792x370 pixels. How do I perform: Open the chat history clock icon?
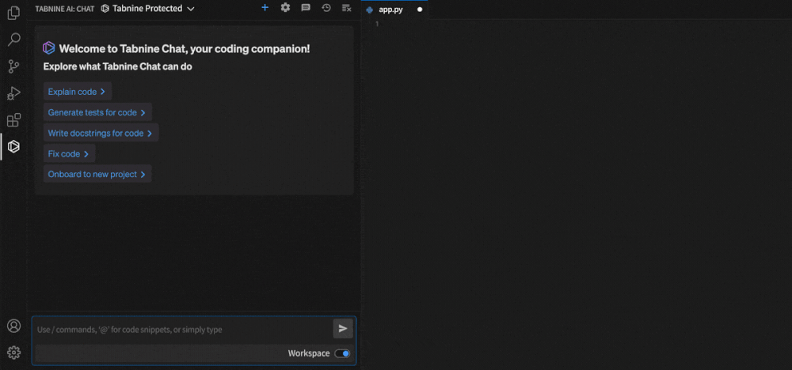[x=326, y=8]
